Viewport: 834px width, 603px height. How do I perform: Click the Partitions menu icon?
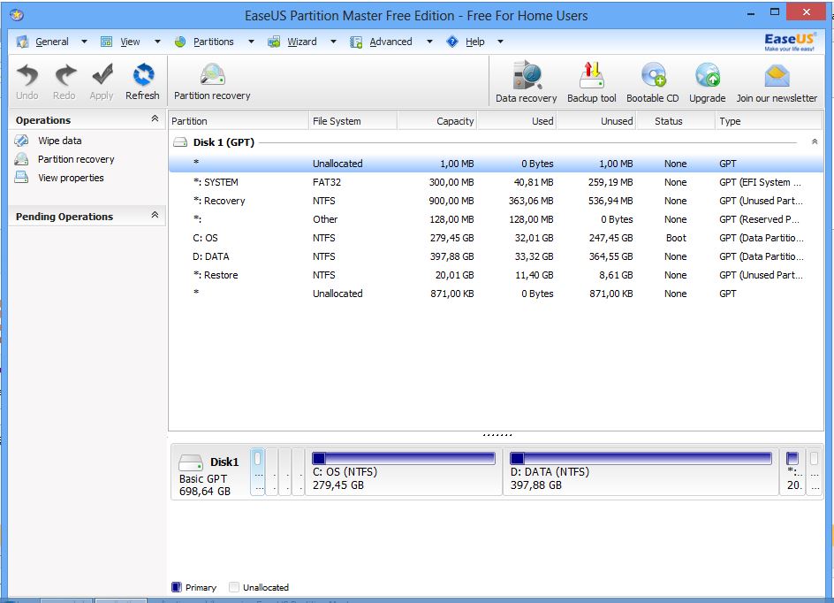pyautogui.click(x=180, y=42)
